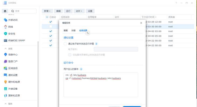This screenshot has width=197, height=107.
Task: Select the task row with 03-30 00:00
Action: click(x=118, y=26)
